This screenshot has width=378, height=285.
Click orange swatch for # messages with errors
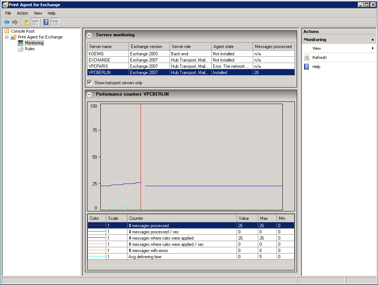pyautogui.click(x=97, y=251)
